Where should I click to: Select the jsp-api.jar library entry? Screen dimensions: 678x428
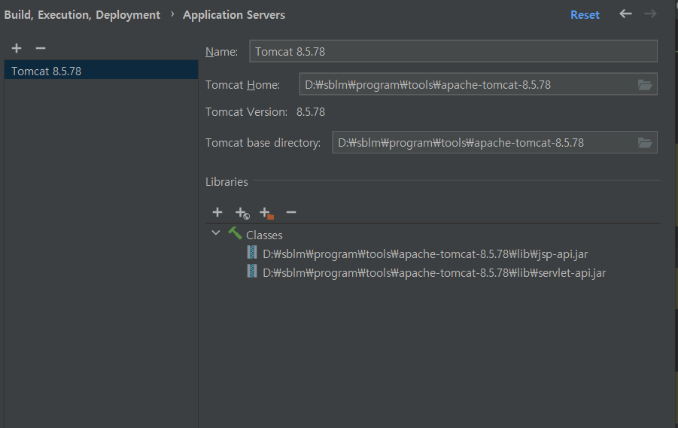(x=425, y=254)
